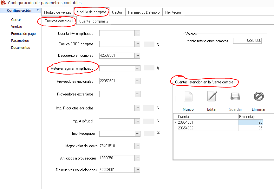This screenshot has height=189, width=274.
Task: Click the Eliminar prohibited icon
Action: click(x=258, y=96)
